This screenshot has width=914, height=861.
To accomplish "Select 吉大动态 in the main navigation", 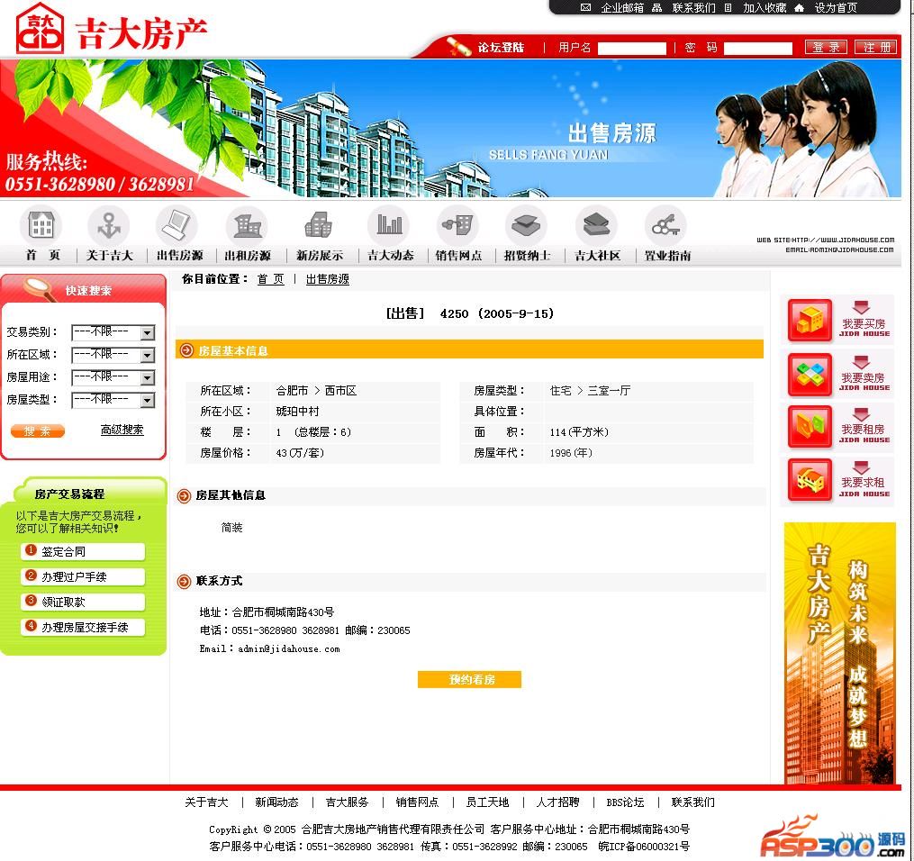I will coord(390,255).
